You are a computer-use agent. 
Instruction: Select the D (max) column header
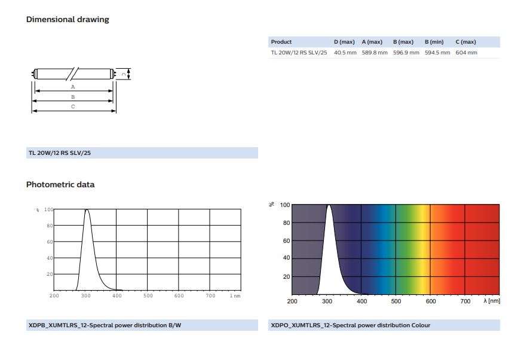344,42
